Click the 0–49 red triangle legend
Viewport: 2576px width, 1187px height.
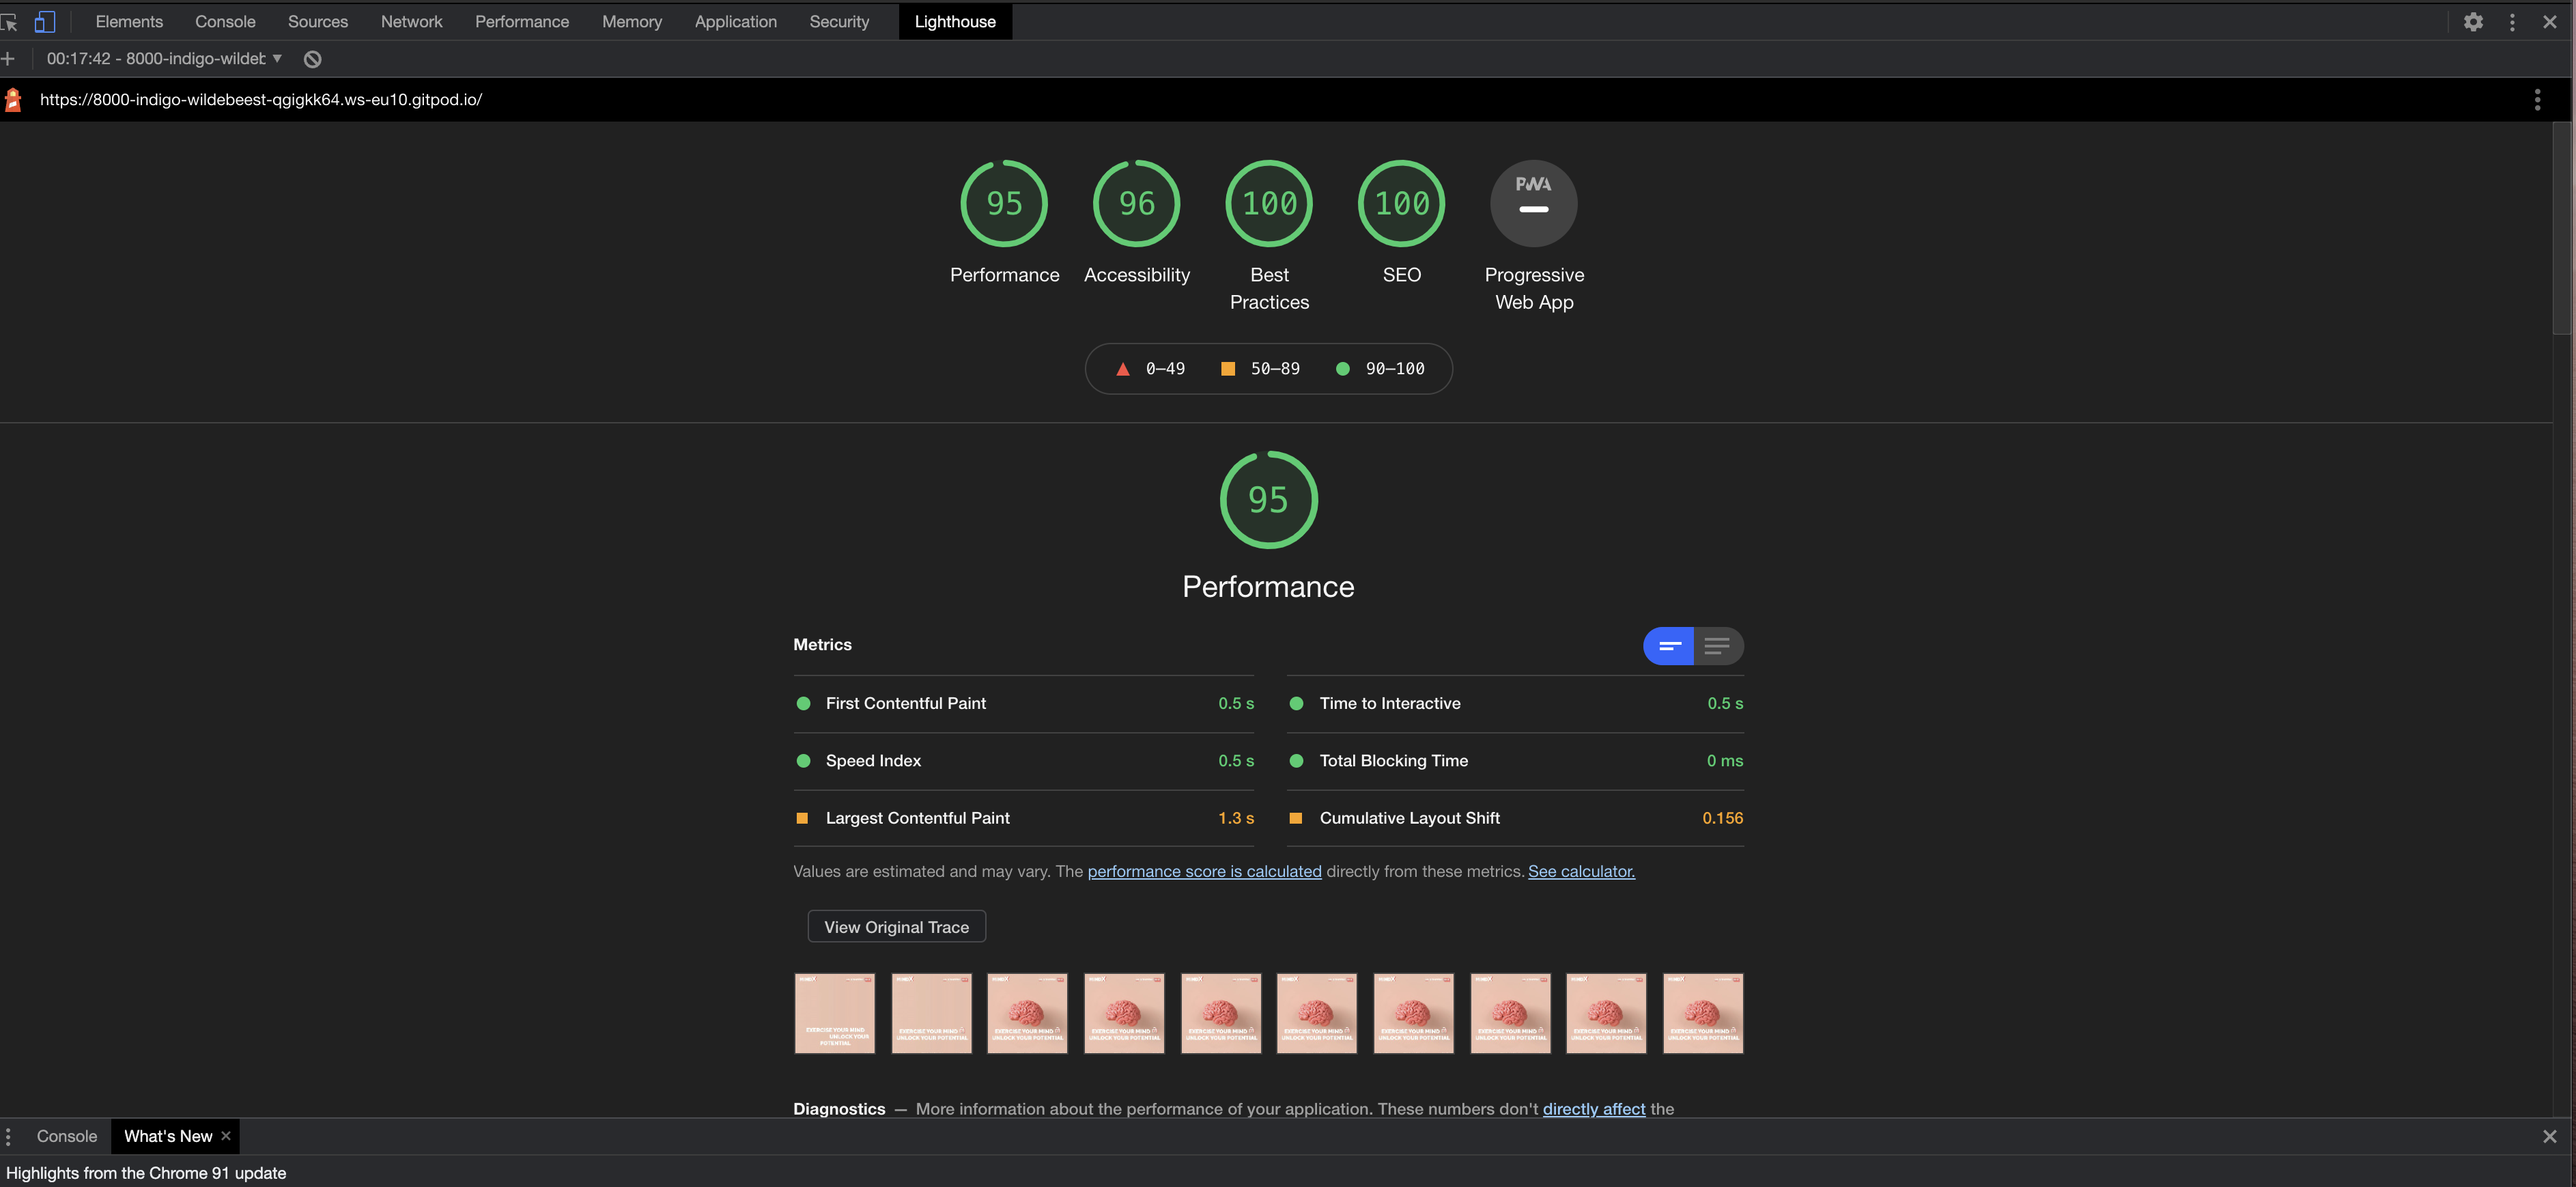point(1150,369)
